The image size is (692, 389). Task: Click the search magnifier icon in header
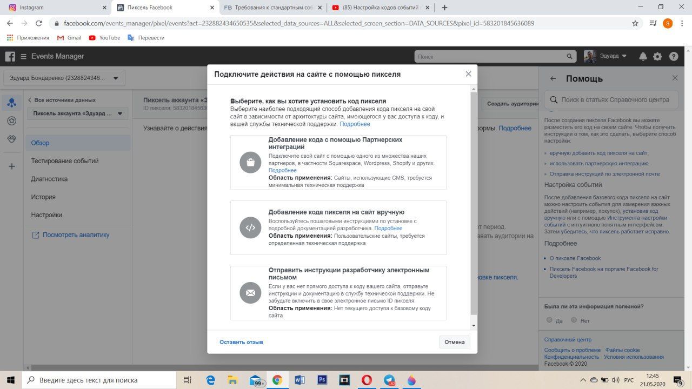point(569,56)
